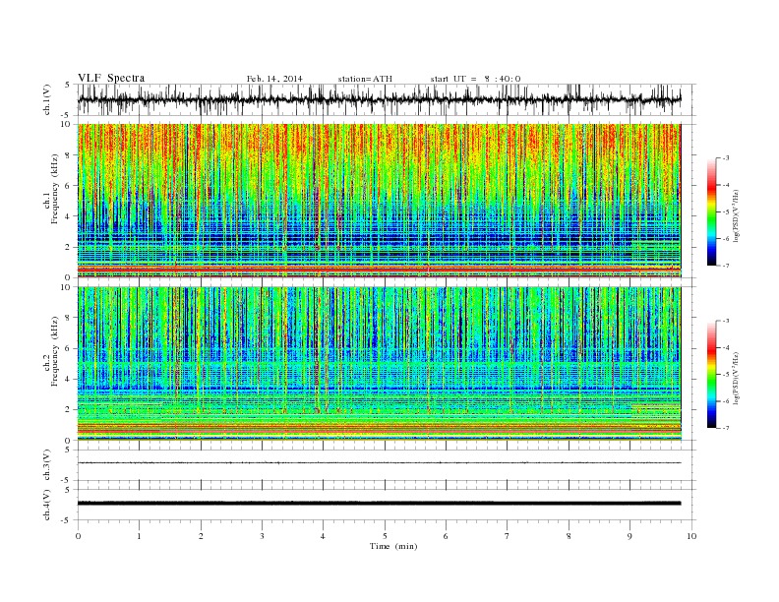Click the "9" tick on the time axis
The image size is (779, 602).
[629, 536]
